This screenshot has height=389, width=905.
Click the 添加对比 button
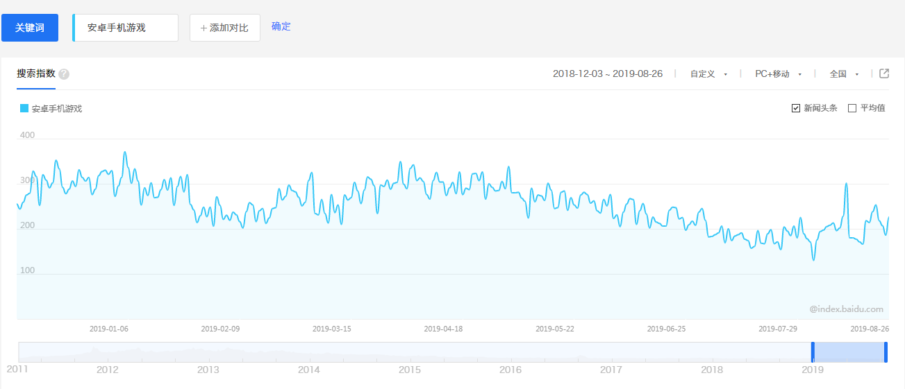pyautogui.click(x=224, y=28)
